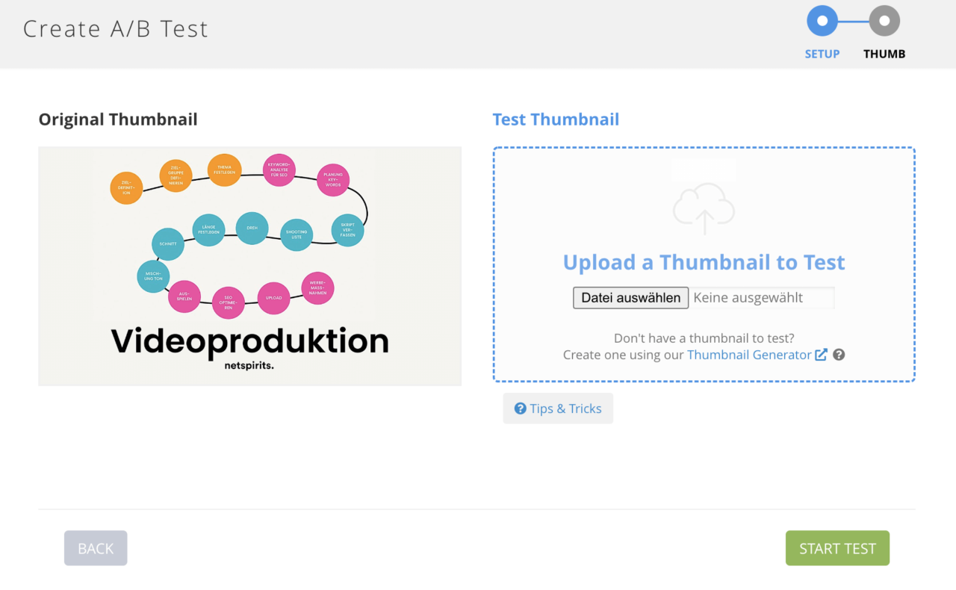956x590 pixels.
Task: Select the orange Thema Festlegen circle
Action: tap(224, 170)
